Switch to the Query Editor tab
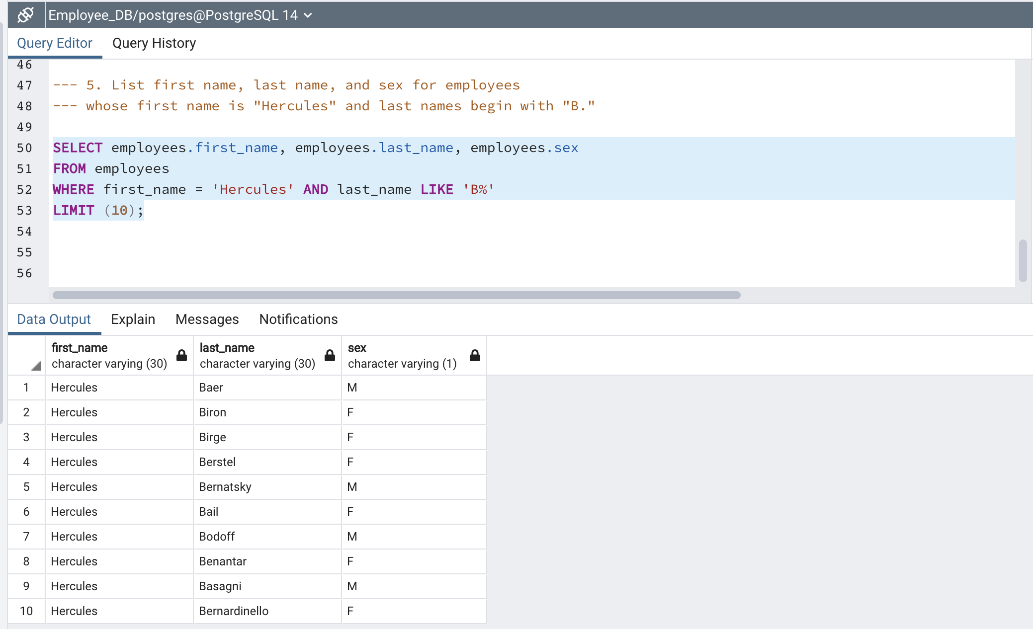This screenshot has width=1033, height=629. [55, 43]
